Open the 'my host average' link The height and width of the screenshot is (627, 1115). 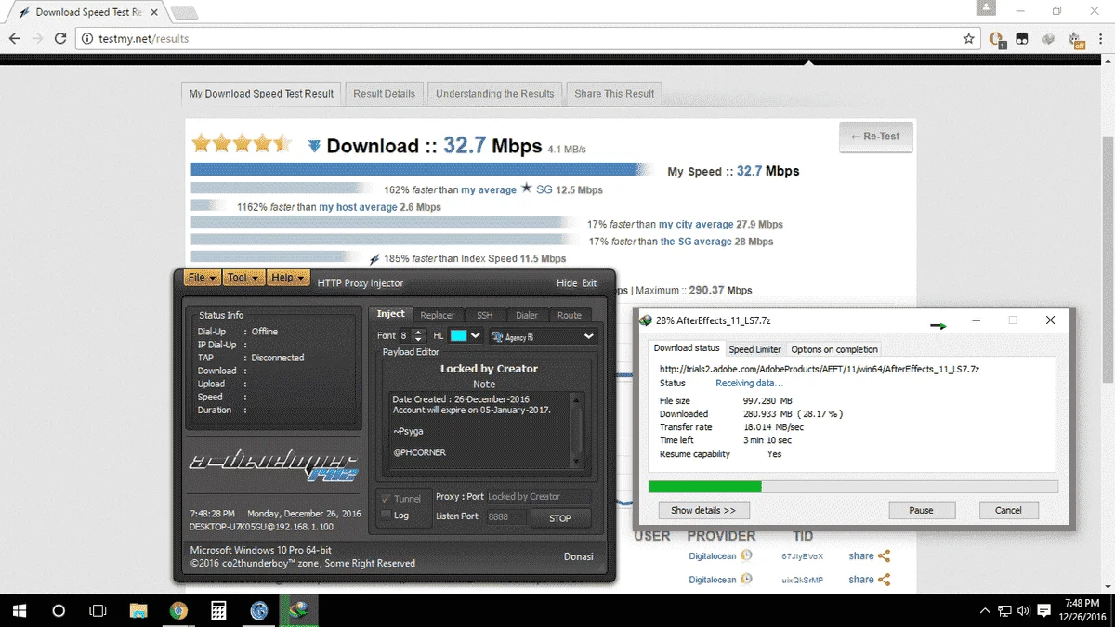tap(358, 207)
